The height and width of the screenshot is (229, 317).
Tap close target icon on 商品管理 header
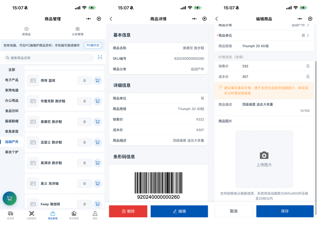[x=99, y=19]
